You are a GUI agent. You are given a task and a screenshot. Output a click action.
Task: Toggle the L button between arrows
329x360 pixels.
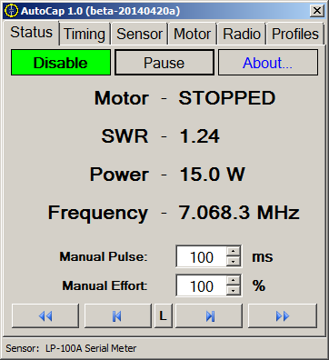coord(164,316)
